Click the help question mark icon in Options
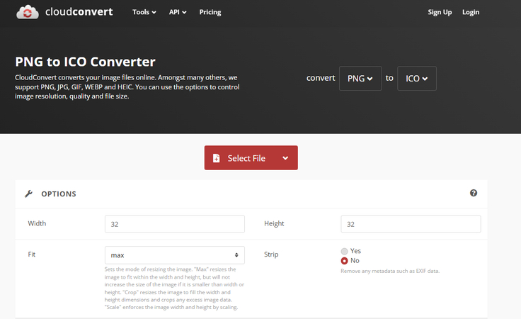The height and width of the screenshot is (319, 521). point(474,193)
